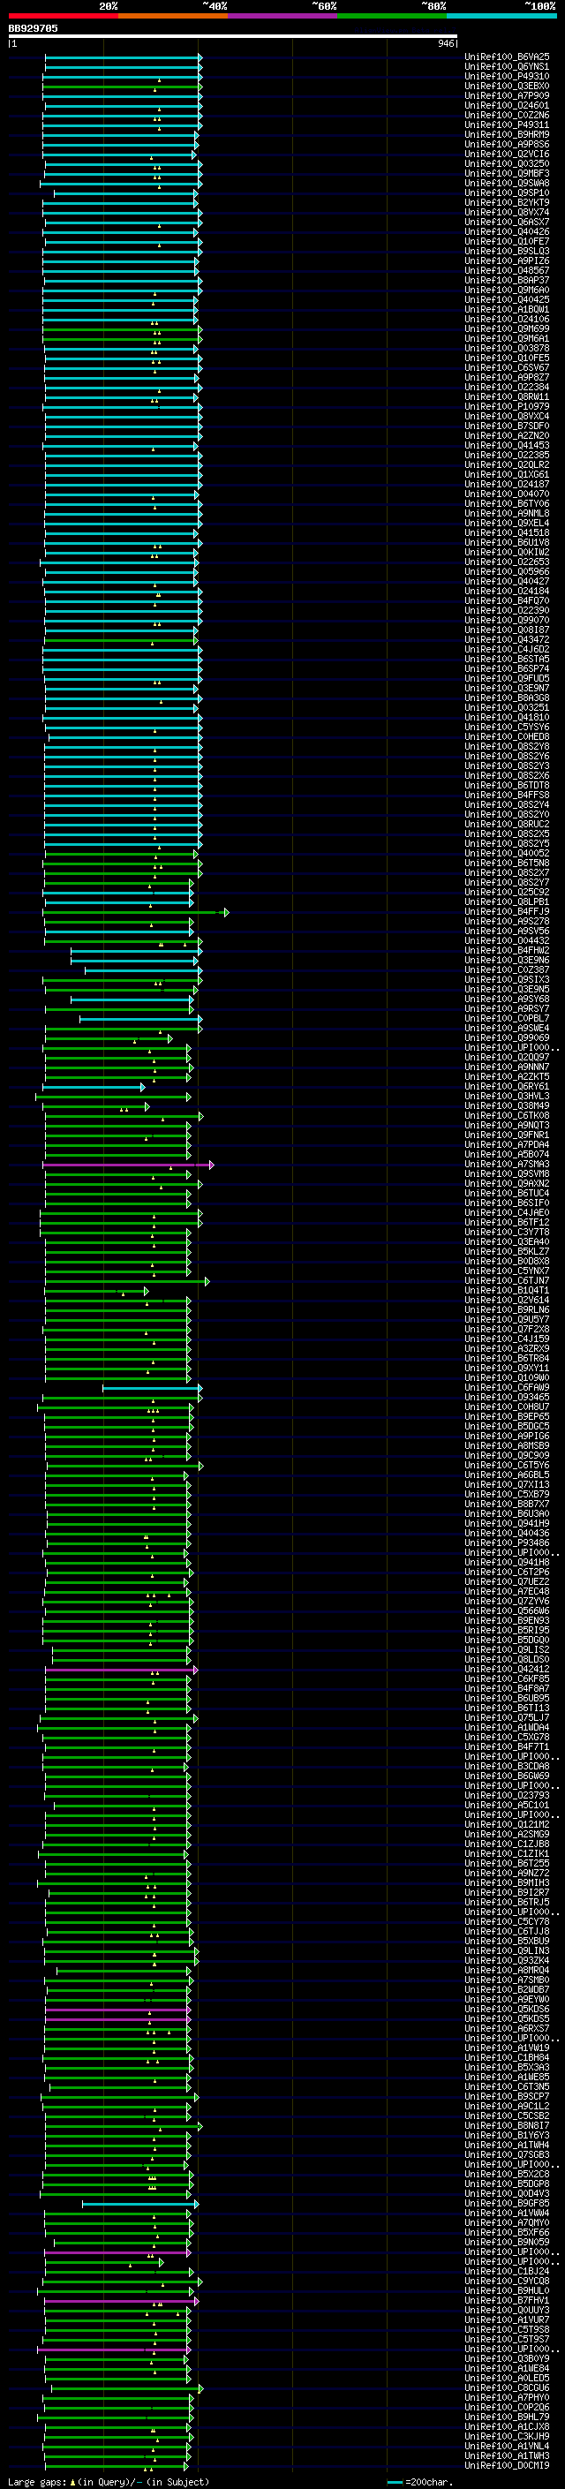565x2489 pixels.
Task: Open hit UniRef100_Q6ASX7
Action: tap(507, 223)
